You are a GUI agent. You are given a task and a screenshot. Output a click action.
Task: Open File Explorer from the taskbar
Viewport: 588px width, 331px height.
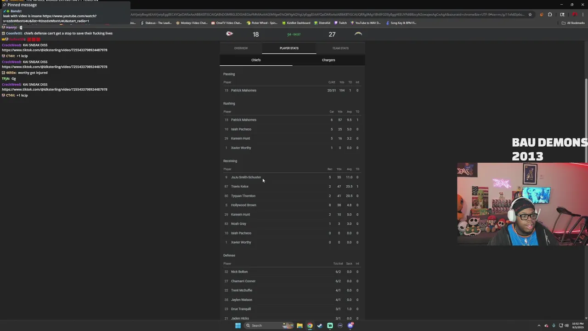point(300,325)
